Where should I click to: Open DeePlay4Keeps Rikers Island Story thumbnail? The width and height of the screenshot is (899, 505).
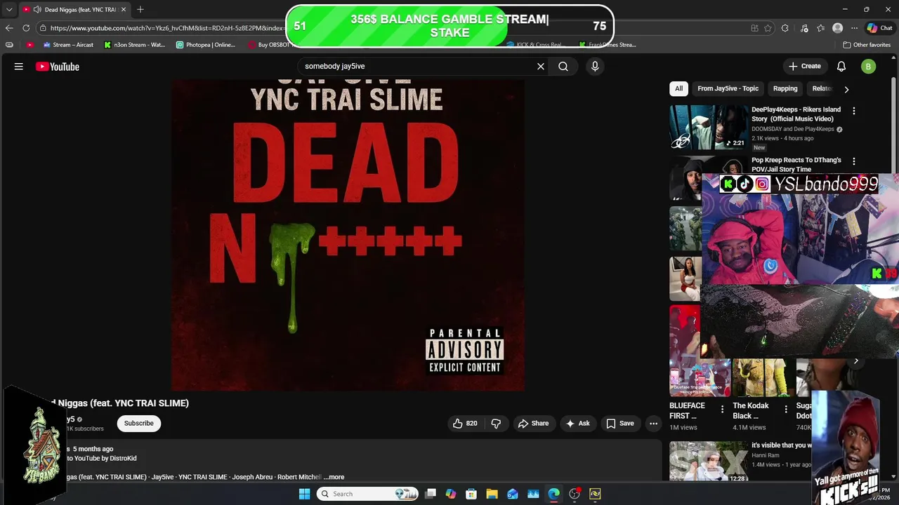tap(708, 128)
